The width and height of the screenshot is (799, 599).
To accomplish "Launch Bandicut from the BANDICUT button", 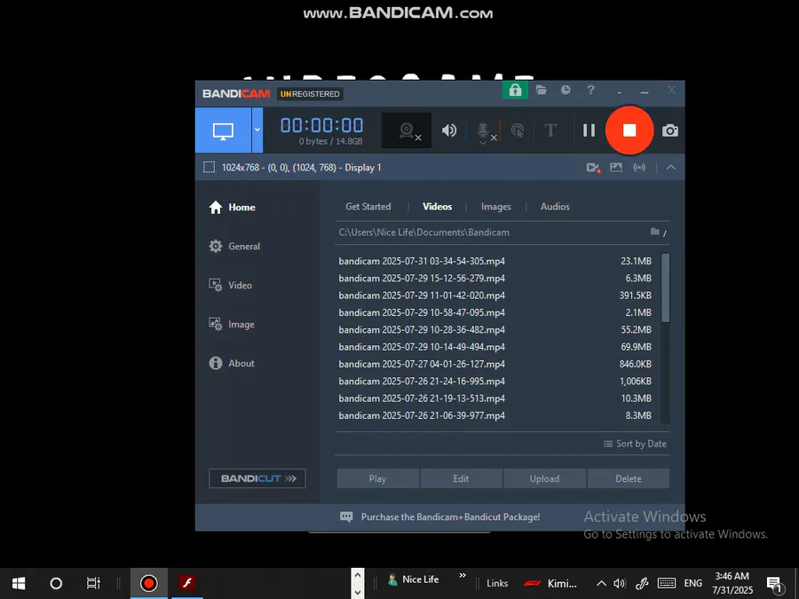I will pyautogui.click(x=257, y=478).
